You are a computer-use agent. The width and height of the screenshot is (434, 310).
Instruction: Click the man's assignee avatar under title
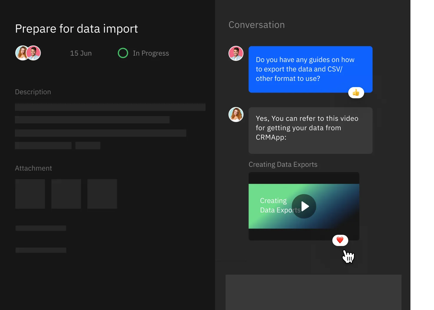point(34,53)
